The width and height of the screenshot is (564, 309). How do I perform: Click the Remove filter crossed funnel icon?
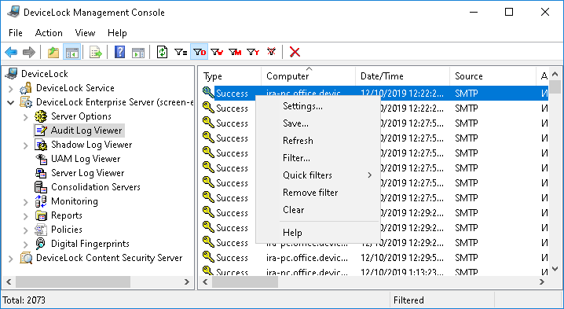(271, 52)
